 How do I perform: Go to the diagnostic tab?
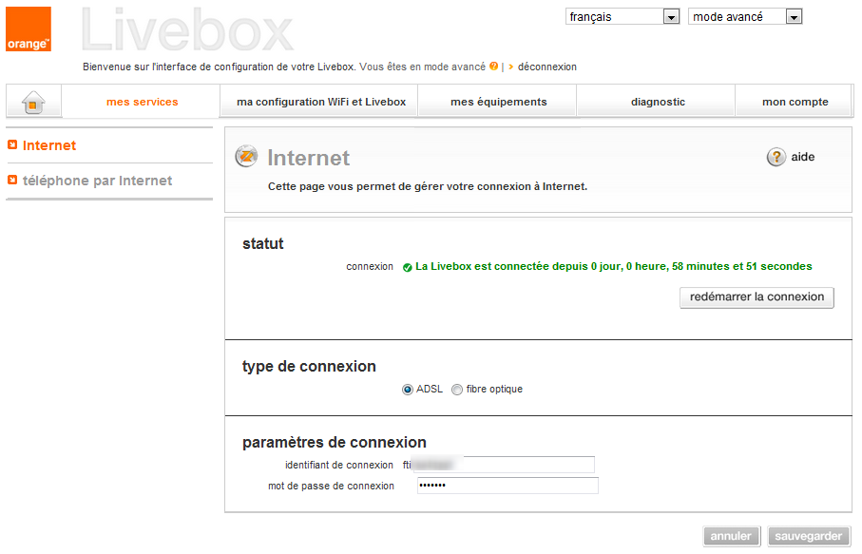pos(658,102)
